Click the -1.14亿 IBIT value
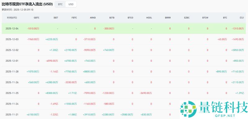 (54, 72)
